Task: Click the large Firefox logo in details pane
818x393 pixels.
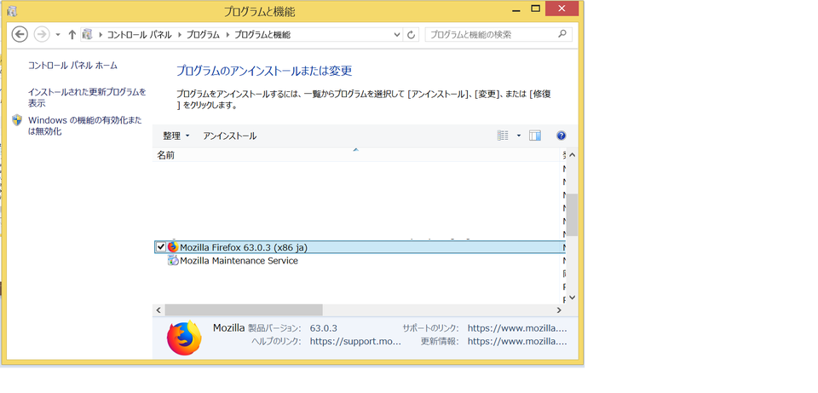Action: 184,338
